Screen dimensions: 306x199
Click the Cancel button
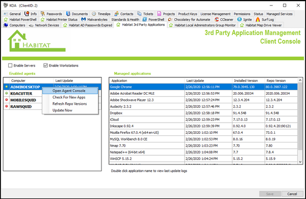pos(292,194)
